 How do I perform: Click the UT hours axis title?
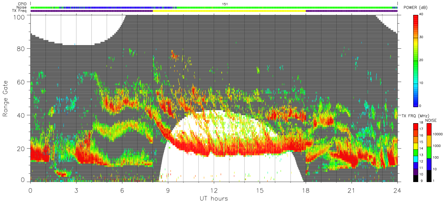[214, 199]
